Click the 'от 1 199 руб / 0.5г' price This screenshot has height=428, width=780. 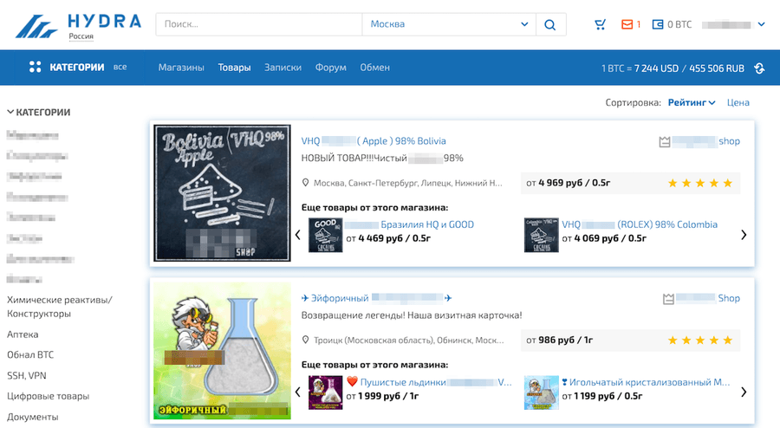point(602,396)
